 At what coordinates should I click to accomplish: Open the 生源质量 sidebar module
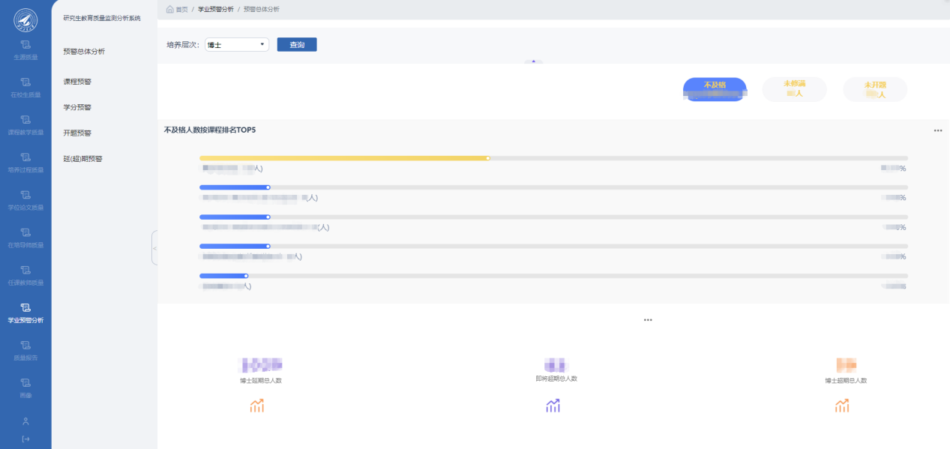click(x=25, y=49)
